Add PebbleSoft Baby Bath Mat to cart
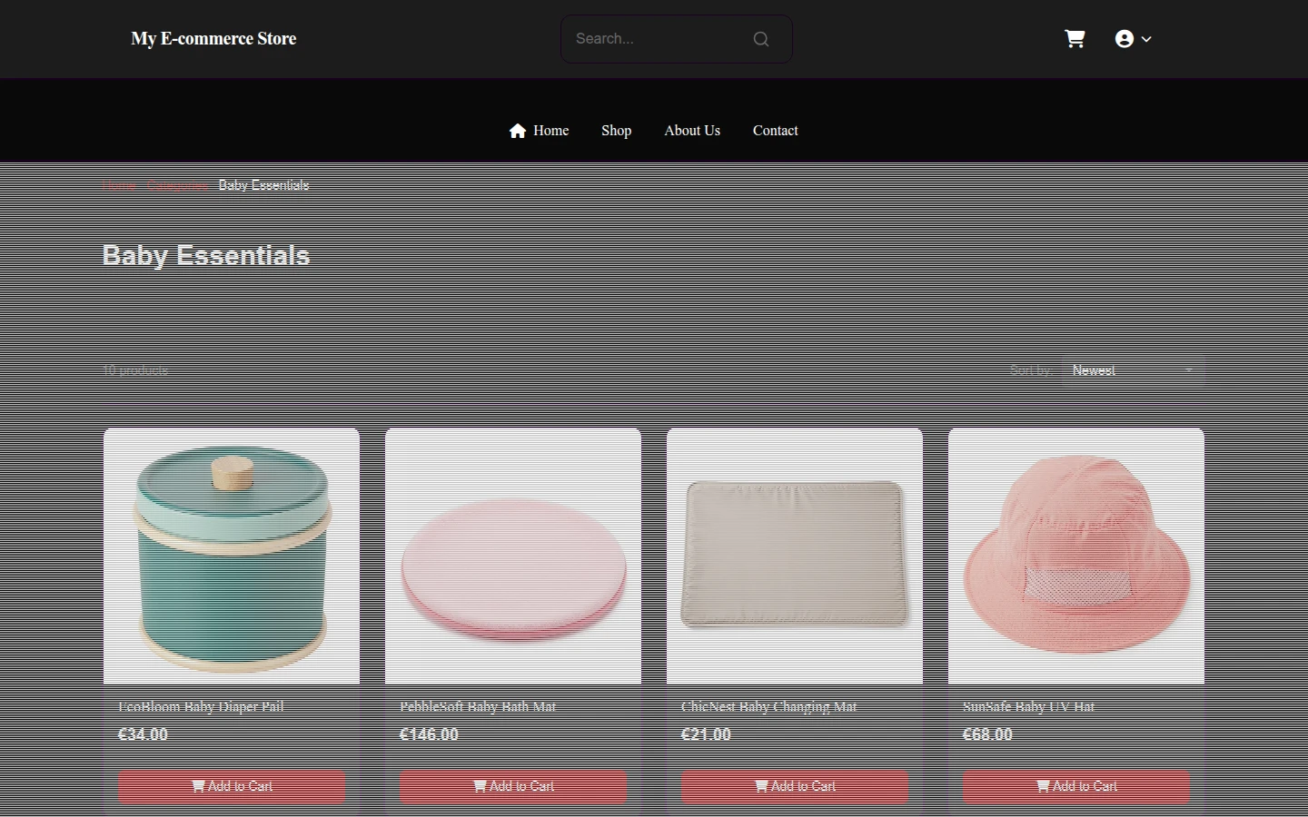The width and height of the screenshot is (1308, 817). pyautogui.click(x=513, y=786)
